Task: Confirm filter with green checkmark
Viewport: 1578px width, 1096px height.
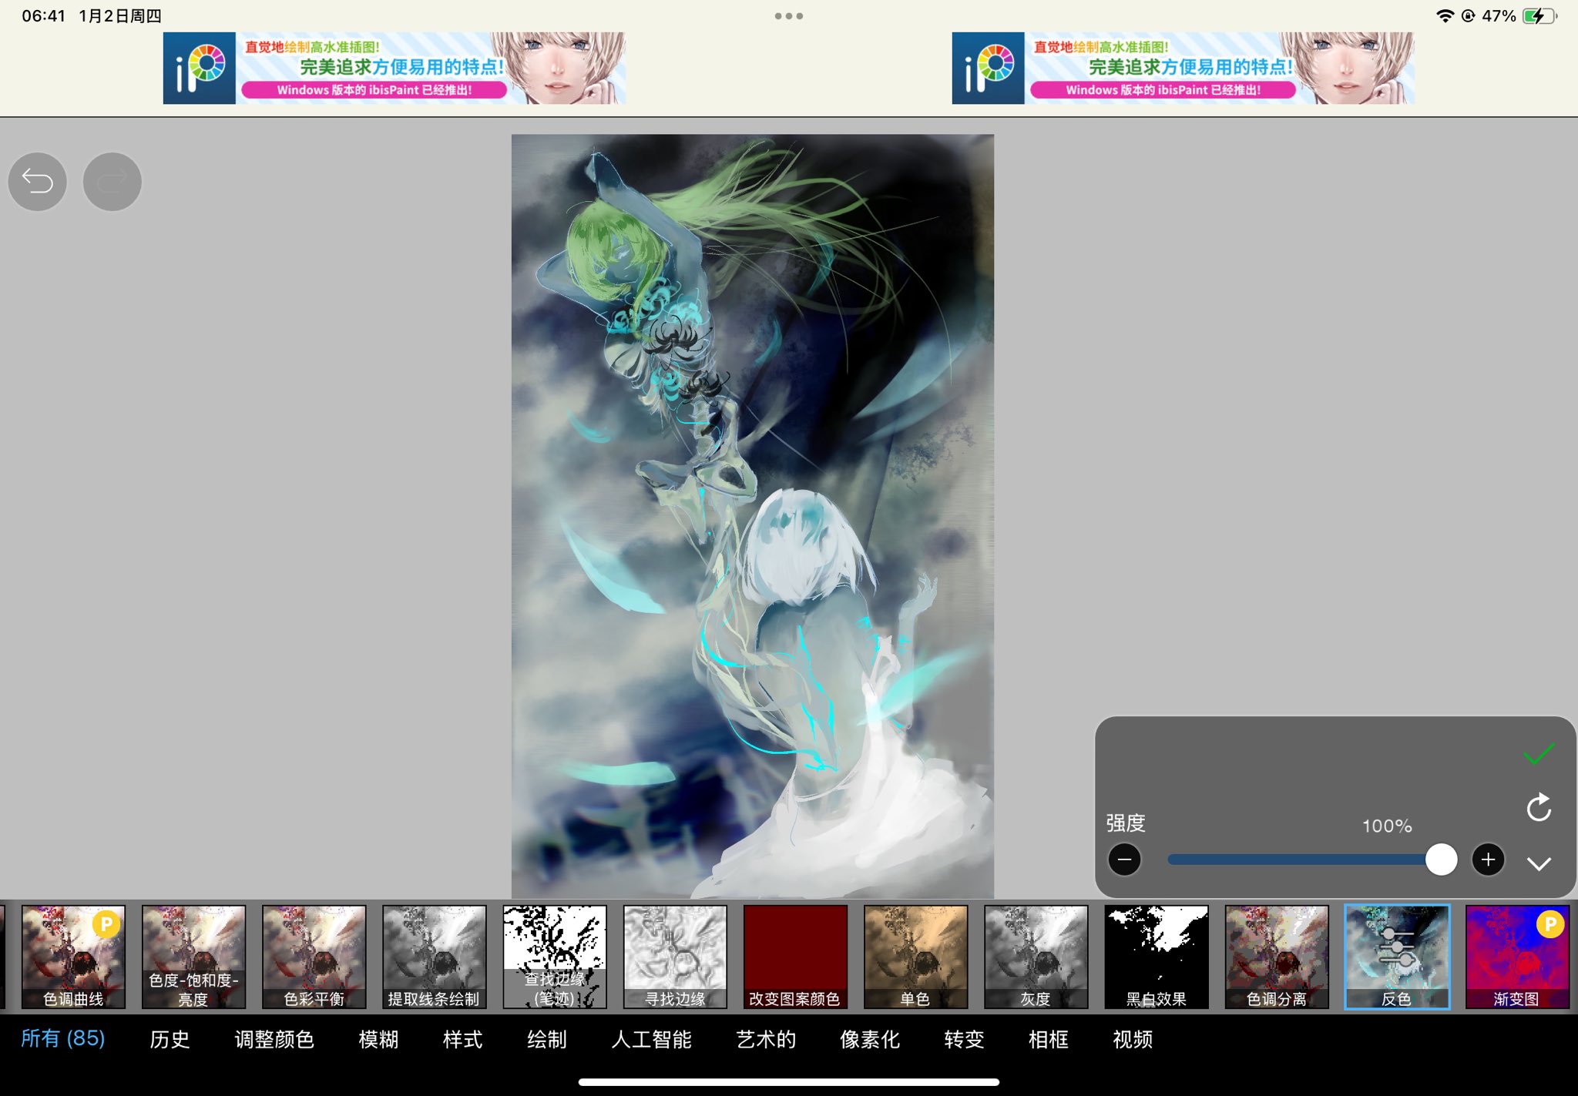Action: 1538,754
